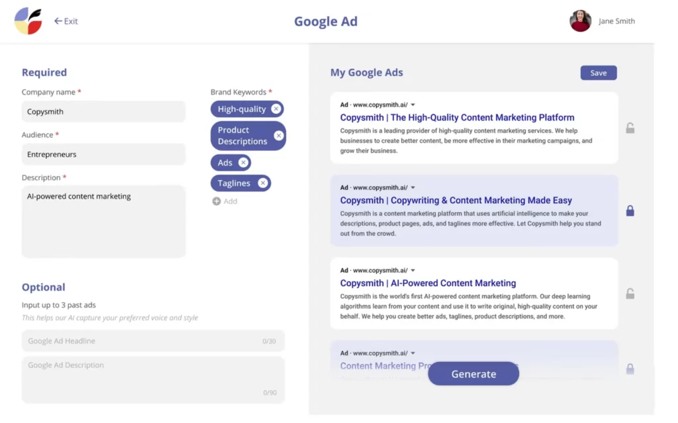Toggle lock on the bottom partially visible ad
Viewport: 678px width, 423px height.
click(630, 369)
